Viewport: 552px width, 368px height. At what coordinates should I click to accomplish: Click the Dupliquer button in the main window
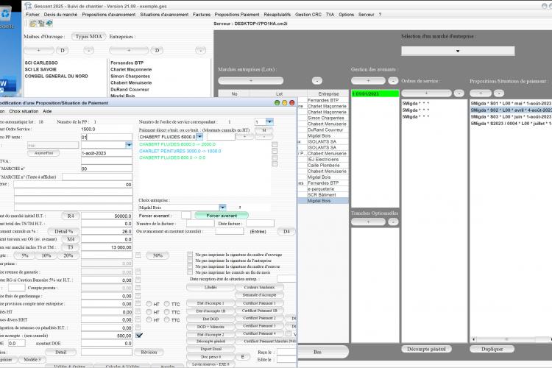click(x=492, y=350)
